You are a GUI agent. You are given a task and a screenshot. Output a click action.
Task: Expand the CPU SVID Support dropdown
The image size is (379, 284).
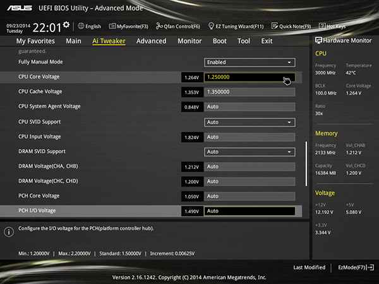(x=250, y=122)
